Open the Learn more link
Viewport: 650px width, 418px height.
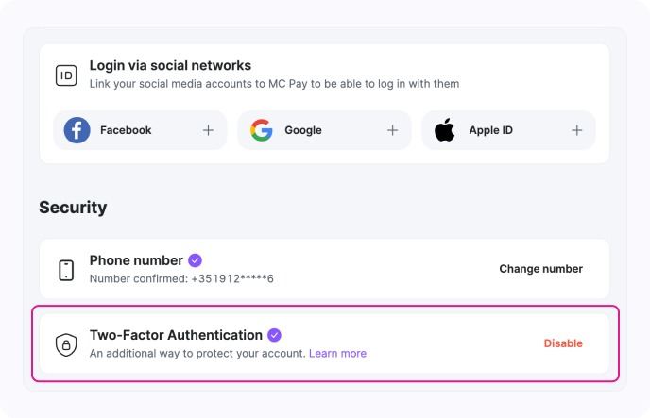coord(337,354)
